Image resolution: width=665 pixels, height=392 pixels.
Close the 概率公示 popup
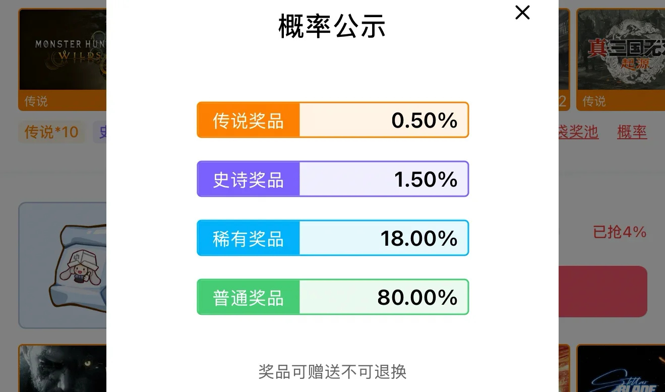point(522,13)
